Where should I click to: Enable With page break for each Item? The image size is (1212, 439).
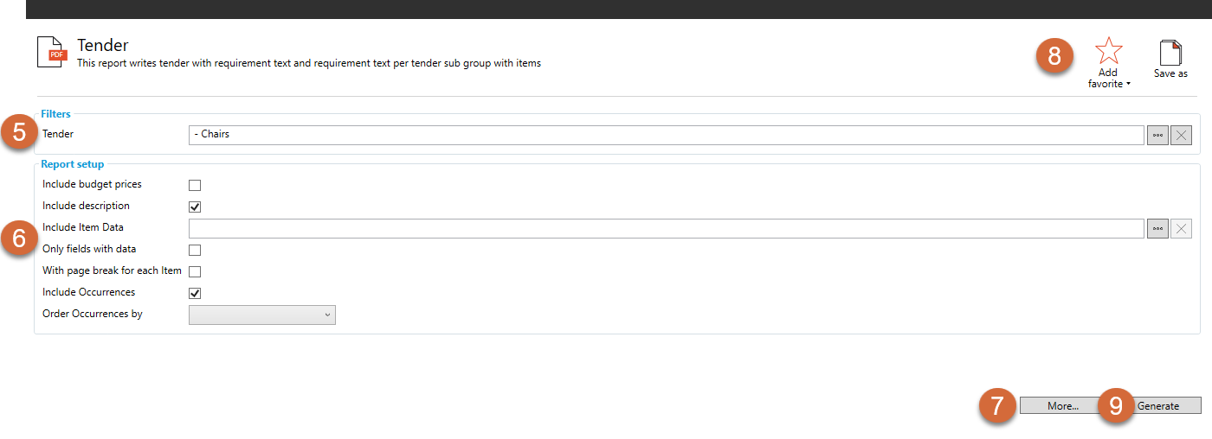(x=195, y=271)
